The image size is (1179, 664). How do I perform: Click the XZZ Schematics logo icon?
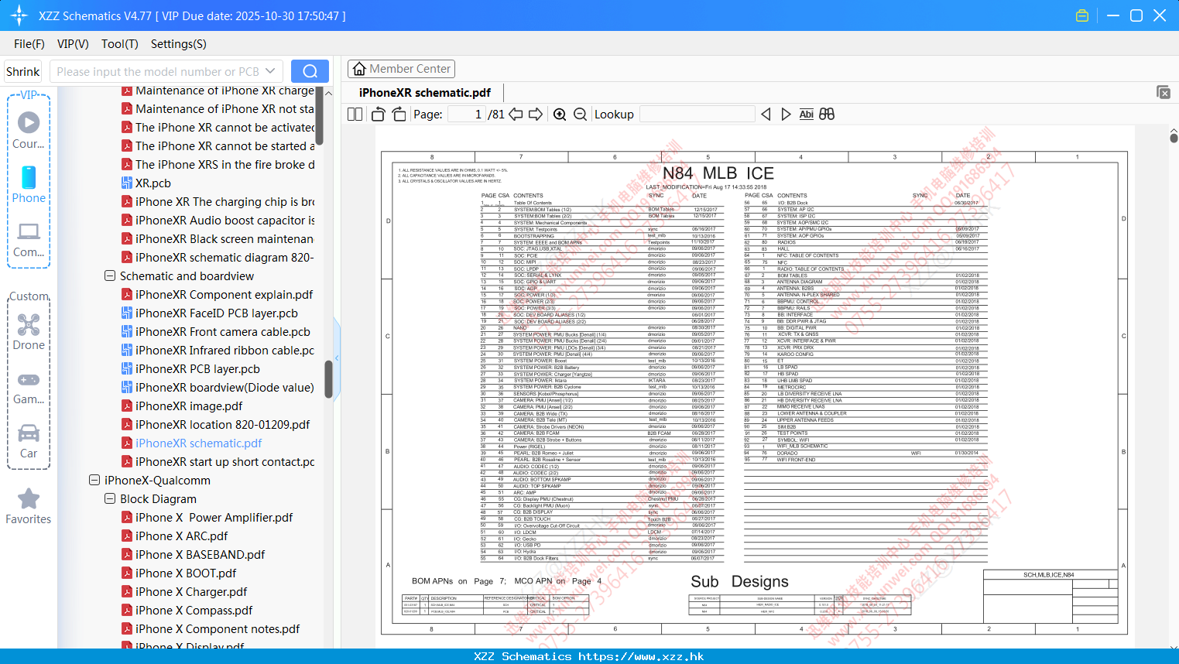click(x=19, y=15)
